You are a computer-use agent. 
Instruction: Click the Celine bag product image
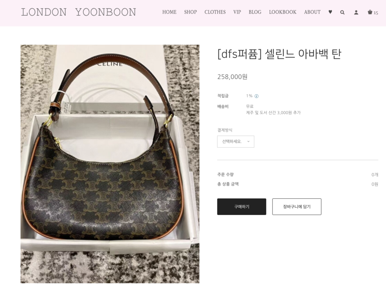click(x=110, y=164)
